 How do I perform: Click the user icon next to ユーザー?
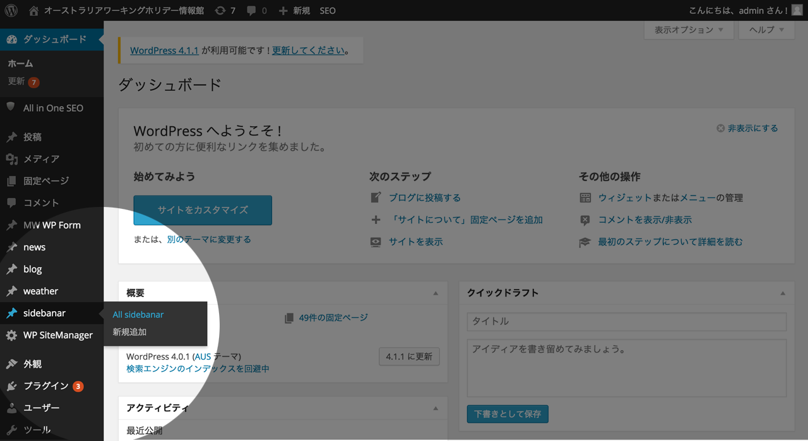pos(11,408)
